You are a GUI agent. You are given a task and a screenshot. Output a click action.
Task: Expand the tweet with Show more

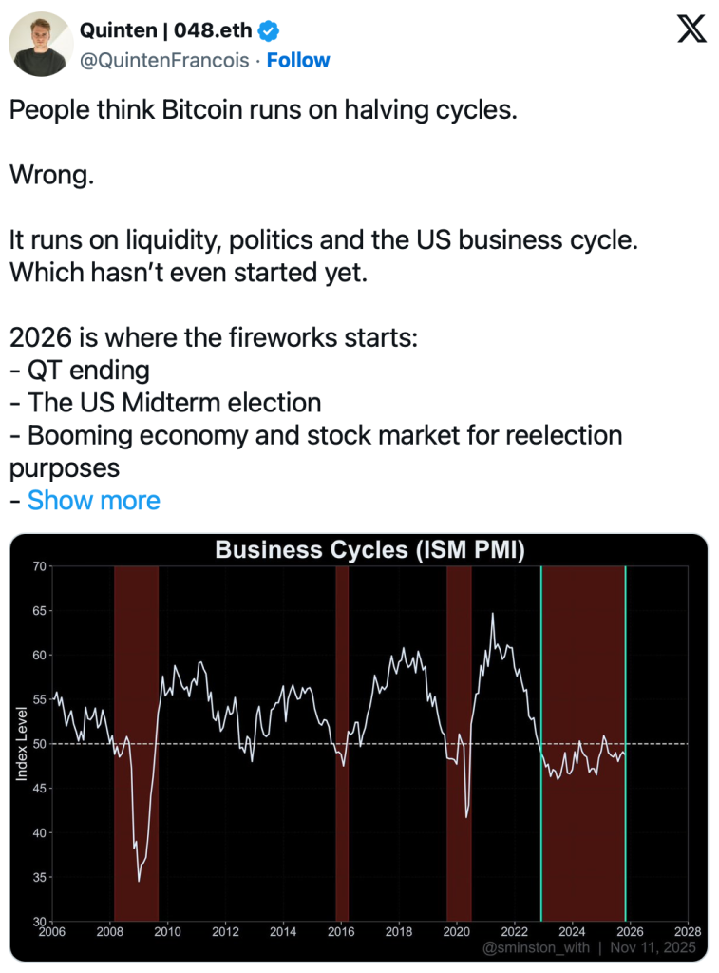click(x=93, y=500)
